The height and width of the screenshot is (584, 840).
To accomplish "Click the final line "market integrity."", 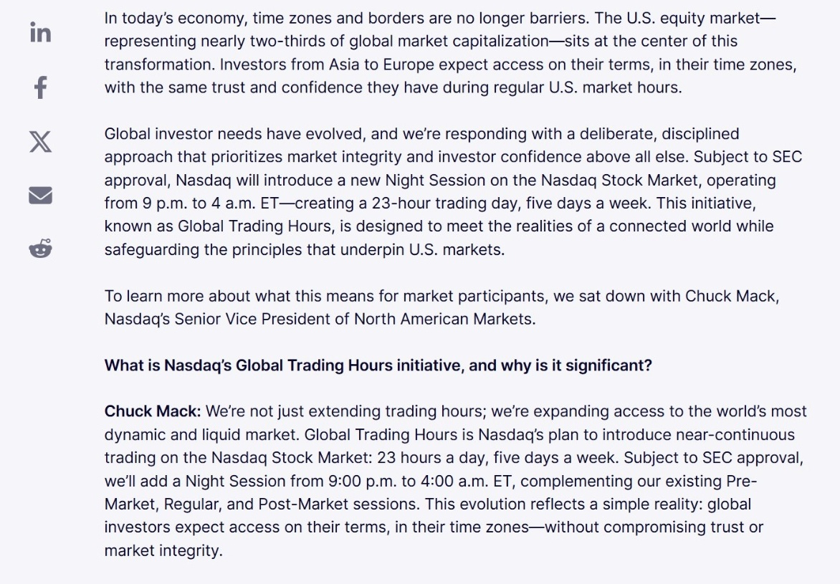I will [163, 551].
